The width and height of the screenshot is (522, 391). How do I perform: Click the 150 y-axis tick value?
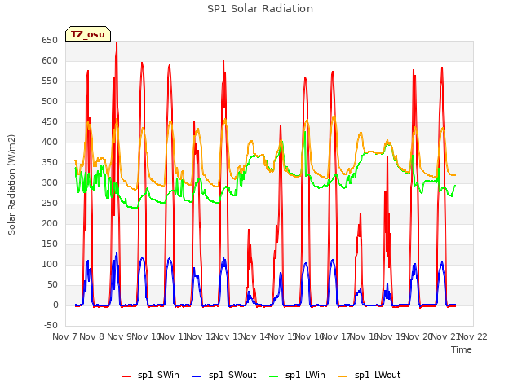[x=50, y=244]
